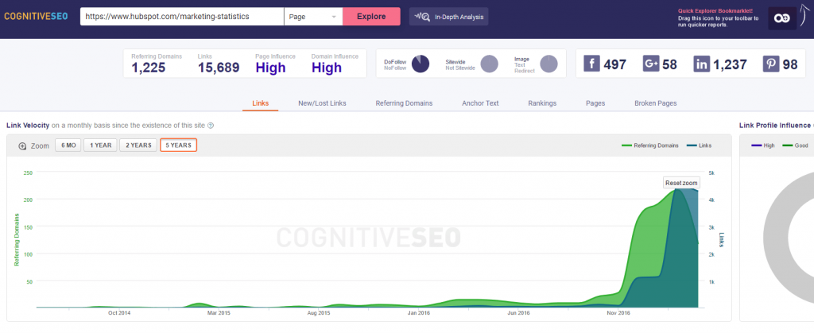Click the Facebook share count icon
This screenshot has height=333, width=814.
pos(591,64)
